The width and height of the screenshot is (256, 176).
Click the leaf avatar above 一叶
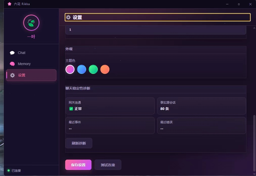(x=31, y=23)
